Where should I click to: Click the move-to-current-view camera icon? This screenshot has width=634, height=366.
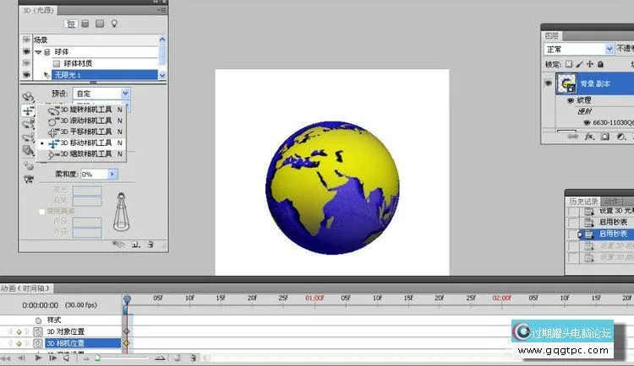tap(28, 179)
